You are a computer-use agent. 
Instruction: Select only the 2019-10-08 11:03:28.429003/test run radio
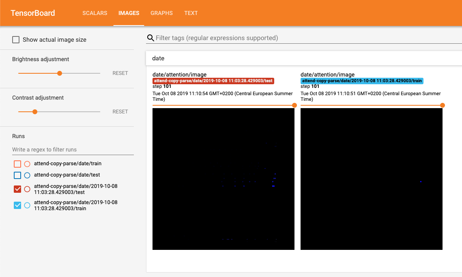click(27, 189)
